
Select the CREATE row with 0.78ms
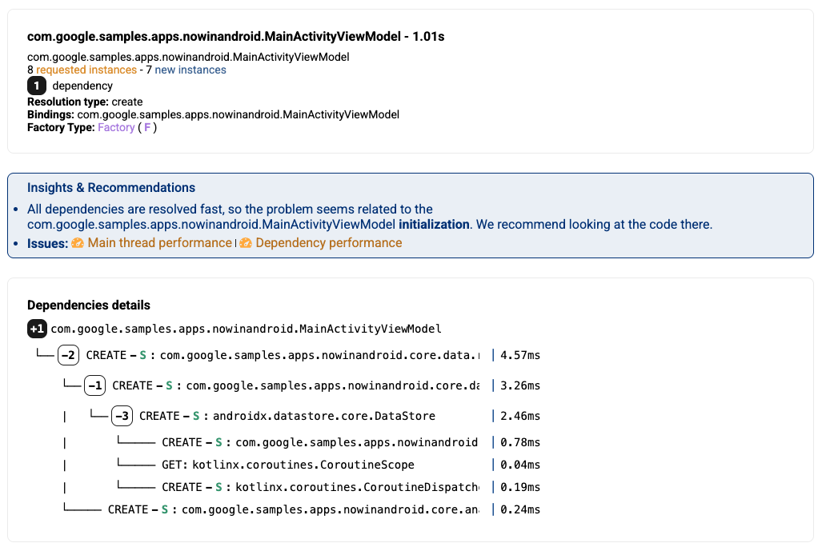[329, 442]
